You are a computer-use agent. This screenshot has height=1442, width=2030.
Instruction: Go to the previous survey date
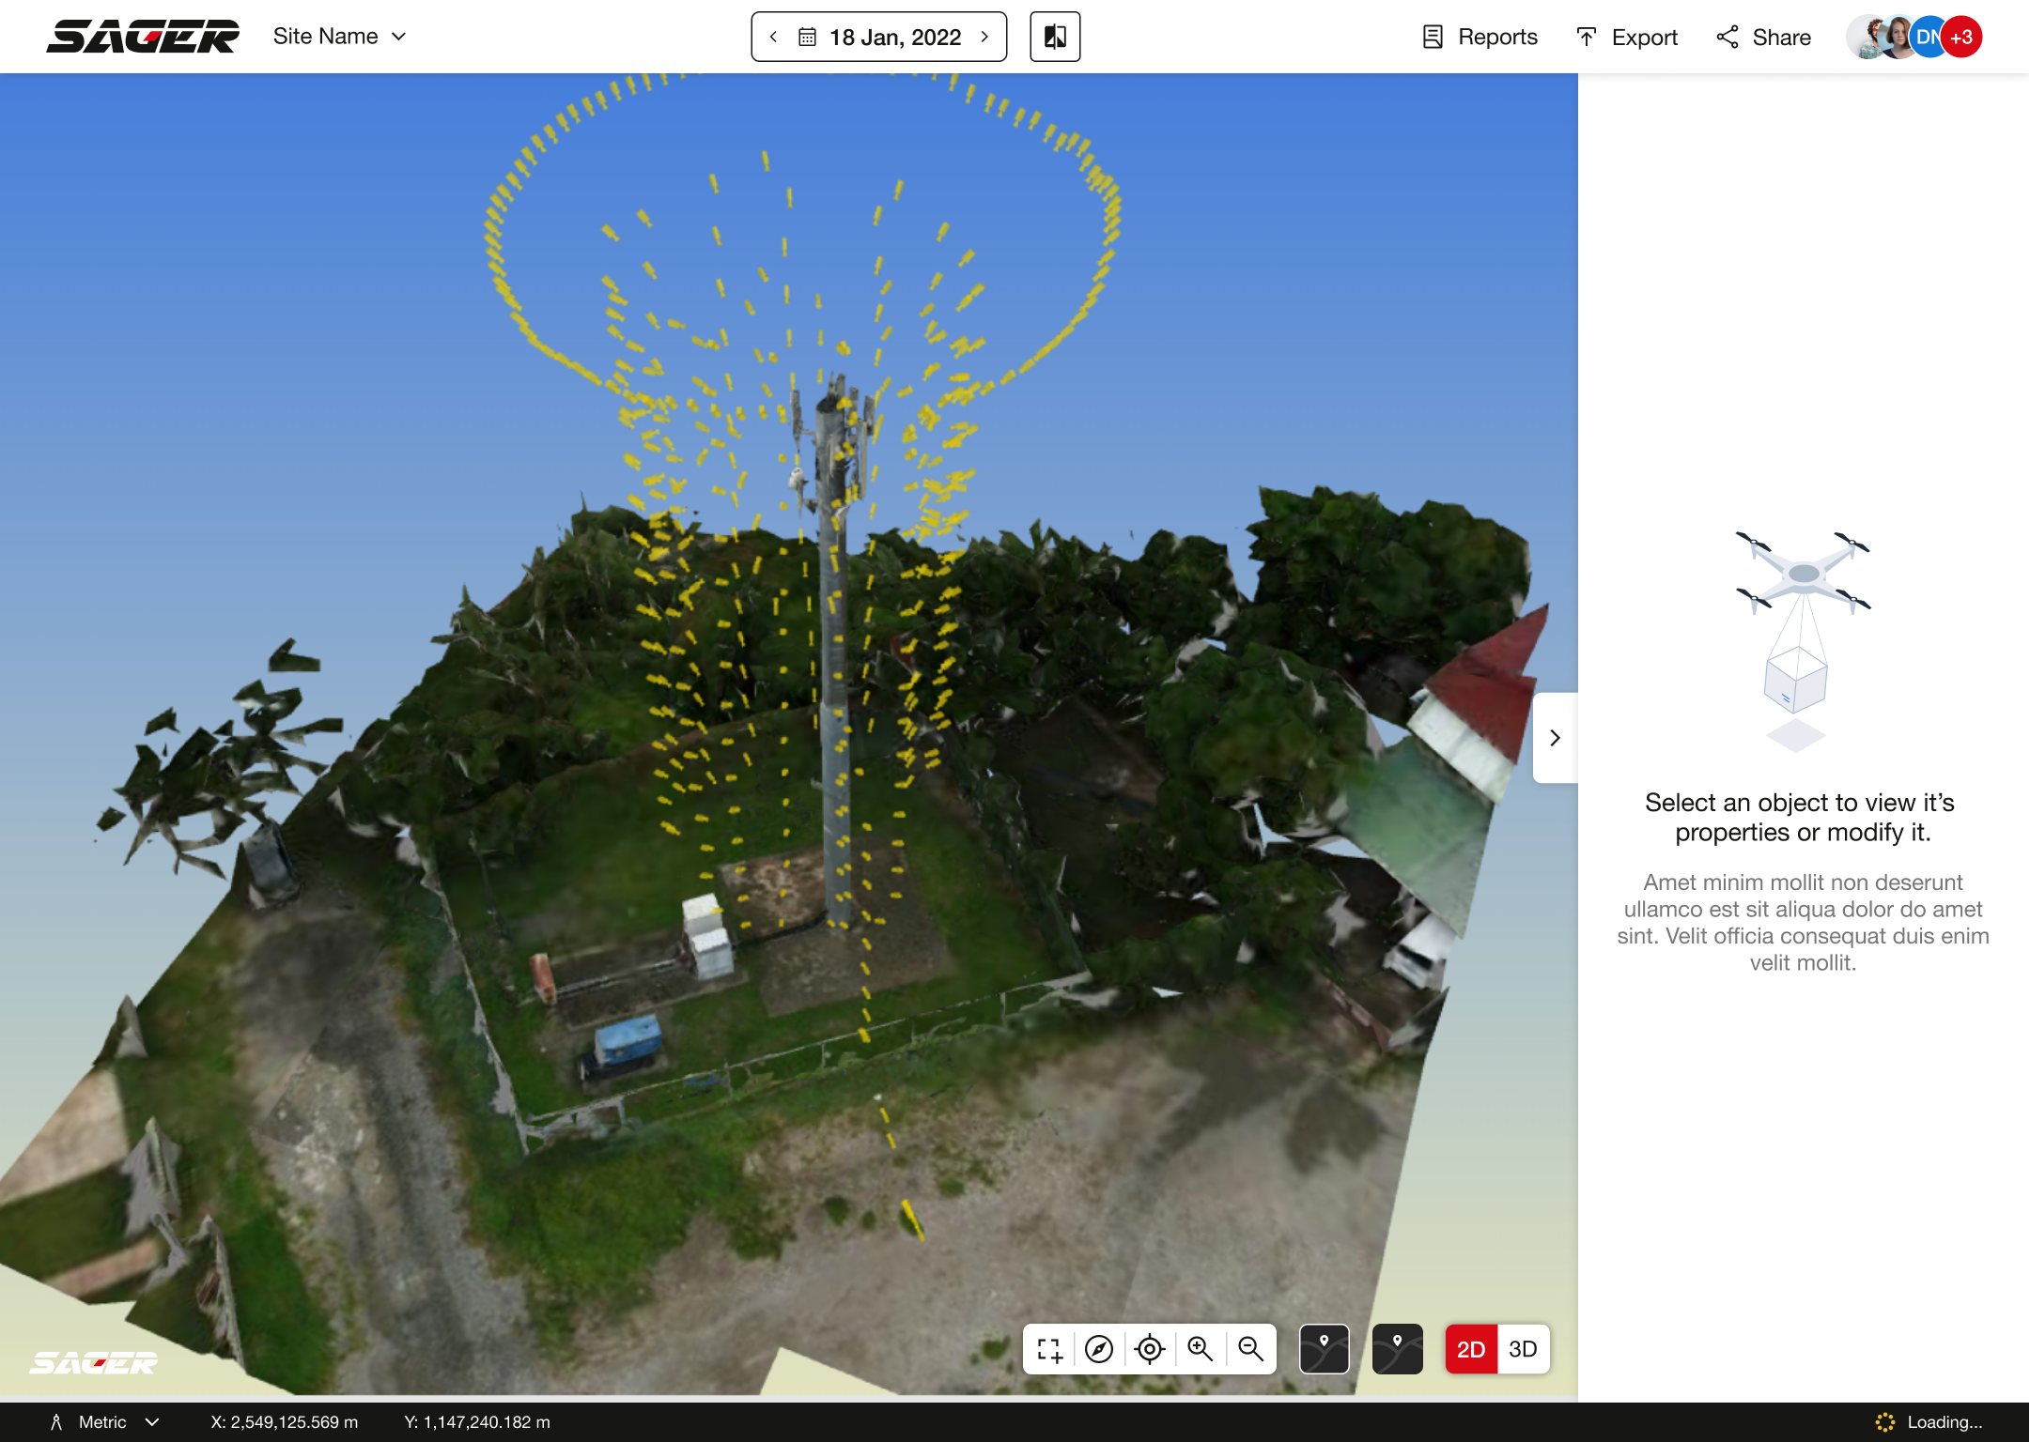tap(773, 37)
